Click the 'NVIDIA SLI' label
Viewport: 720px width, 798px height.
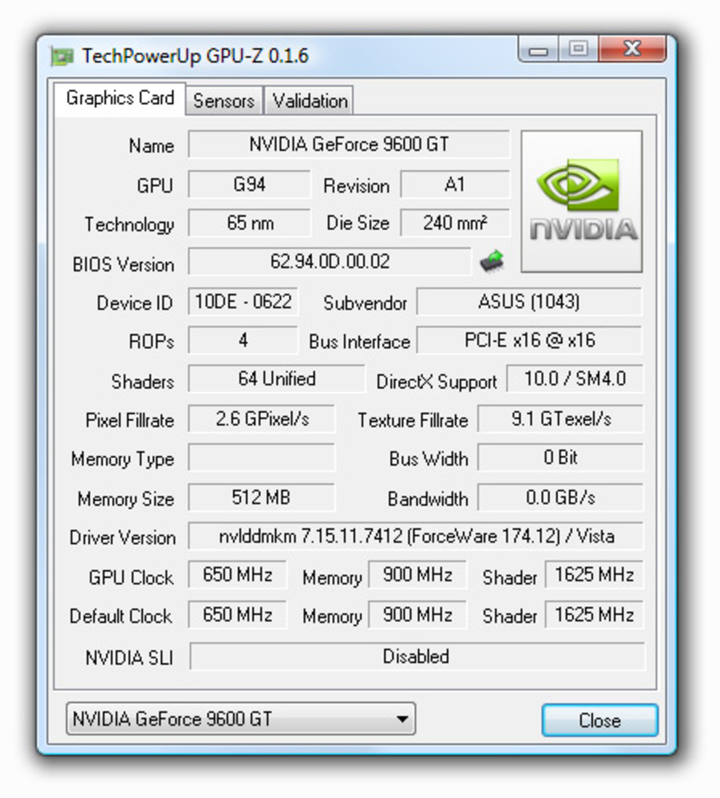[x=129, y=657]
